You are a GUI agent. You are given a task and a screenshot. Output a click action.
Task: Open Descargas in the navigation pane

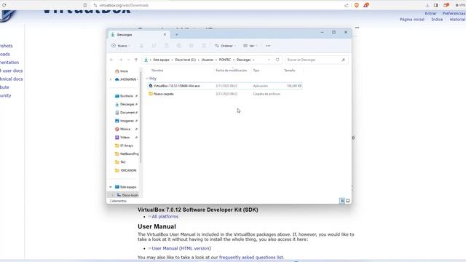click(x=126, y=104)
